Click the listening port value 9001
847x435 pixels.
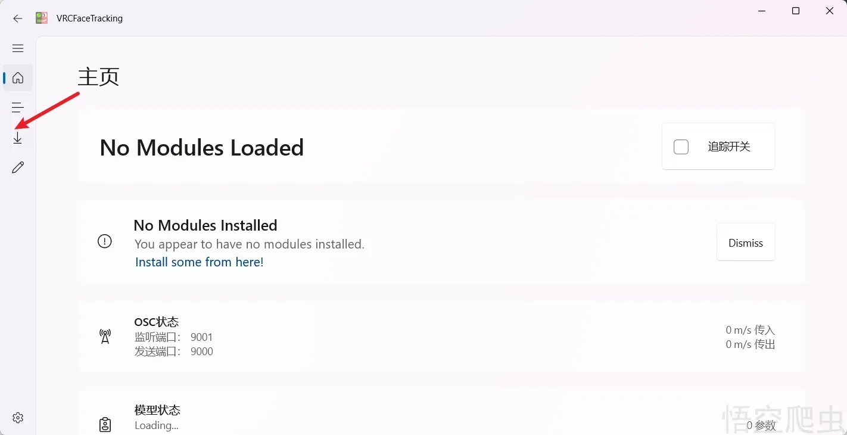(x=201, y=337)
